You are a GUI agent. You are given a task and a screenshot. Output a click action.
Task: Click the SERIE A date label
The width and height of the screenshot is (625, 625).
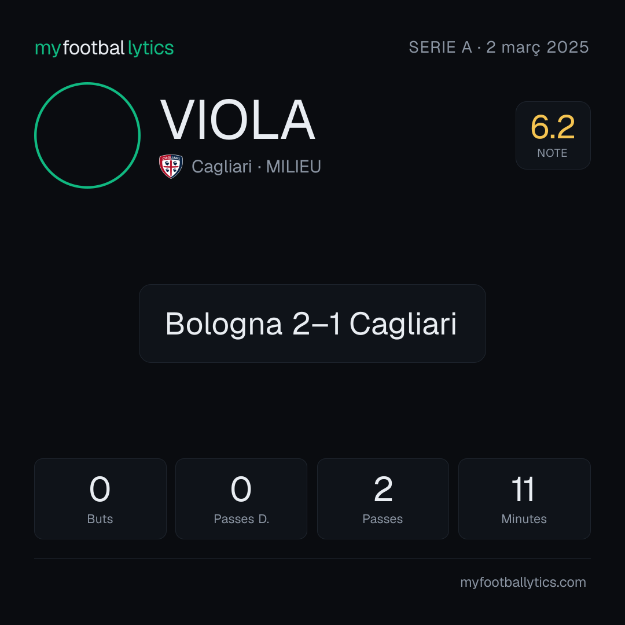499,47
